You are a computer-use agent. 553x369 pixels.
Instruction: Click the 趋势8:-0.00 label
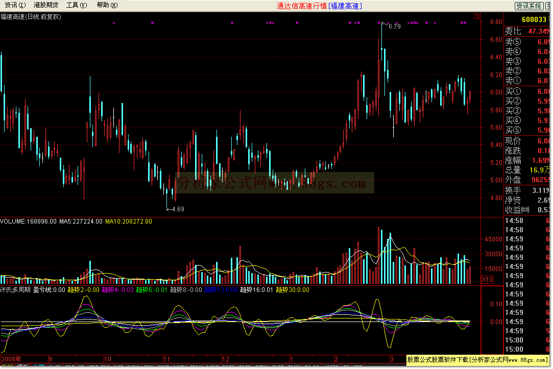[x=186, y=290]
